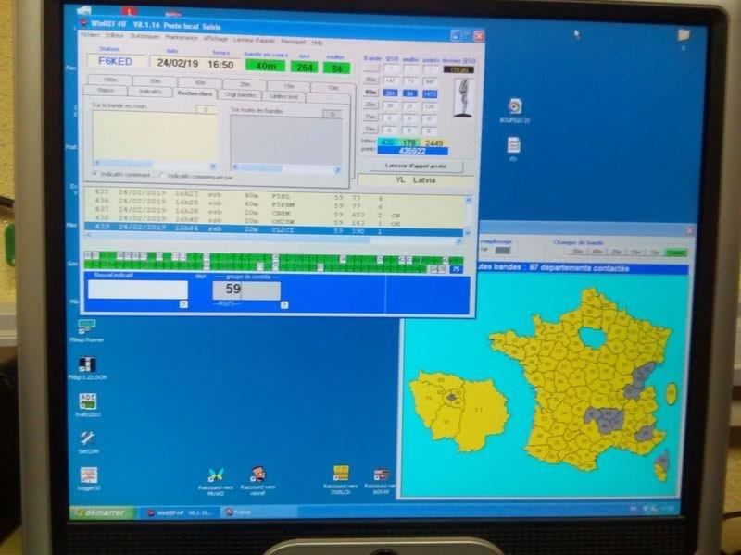Open the Mdigi desktop shortcut
Viewport: 741px width, 555px height.
(x=88, y=365)
